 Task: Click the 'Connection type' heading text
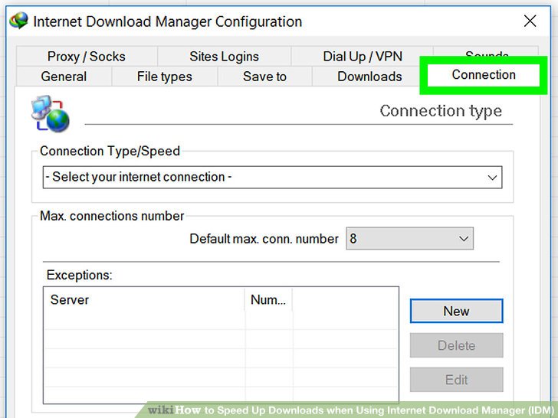pos(441,111)
